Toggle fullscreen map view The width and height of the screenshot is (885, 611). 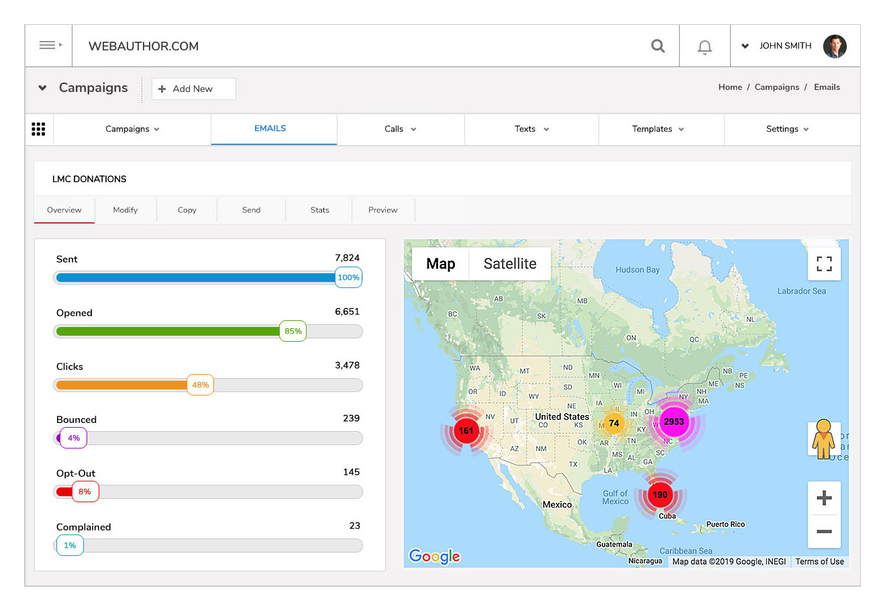click(x=824, y=264)
